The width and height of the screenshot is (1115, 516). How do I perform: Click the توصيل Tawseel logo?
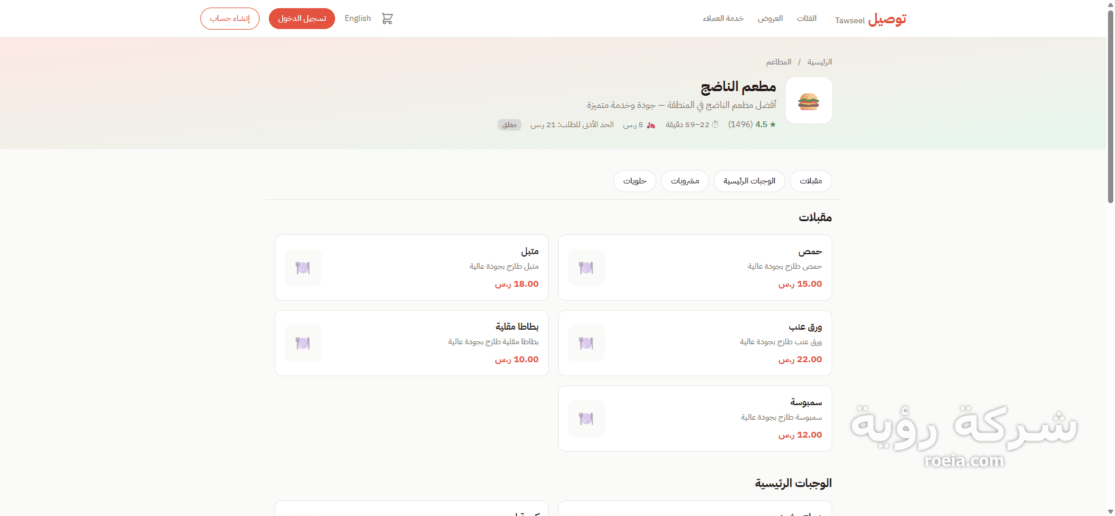point(871,19)
